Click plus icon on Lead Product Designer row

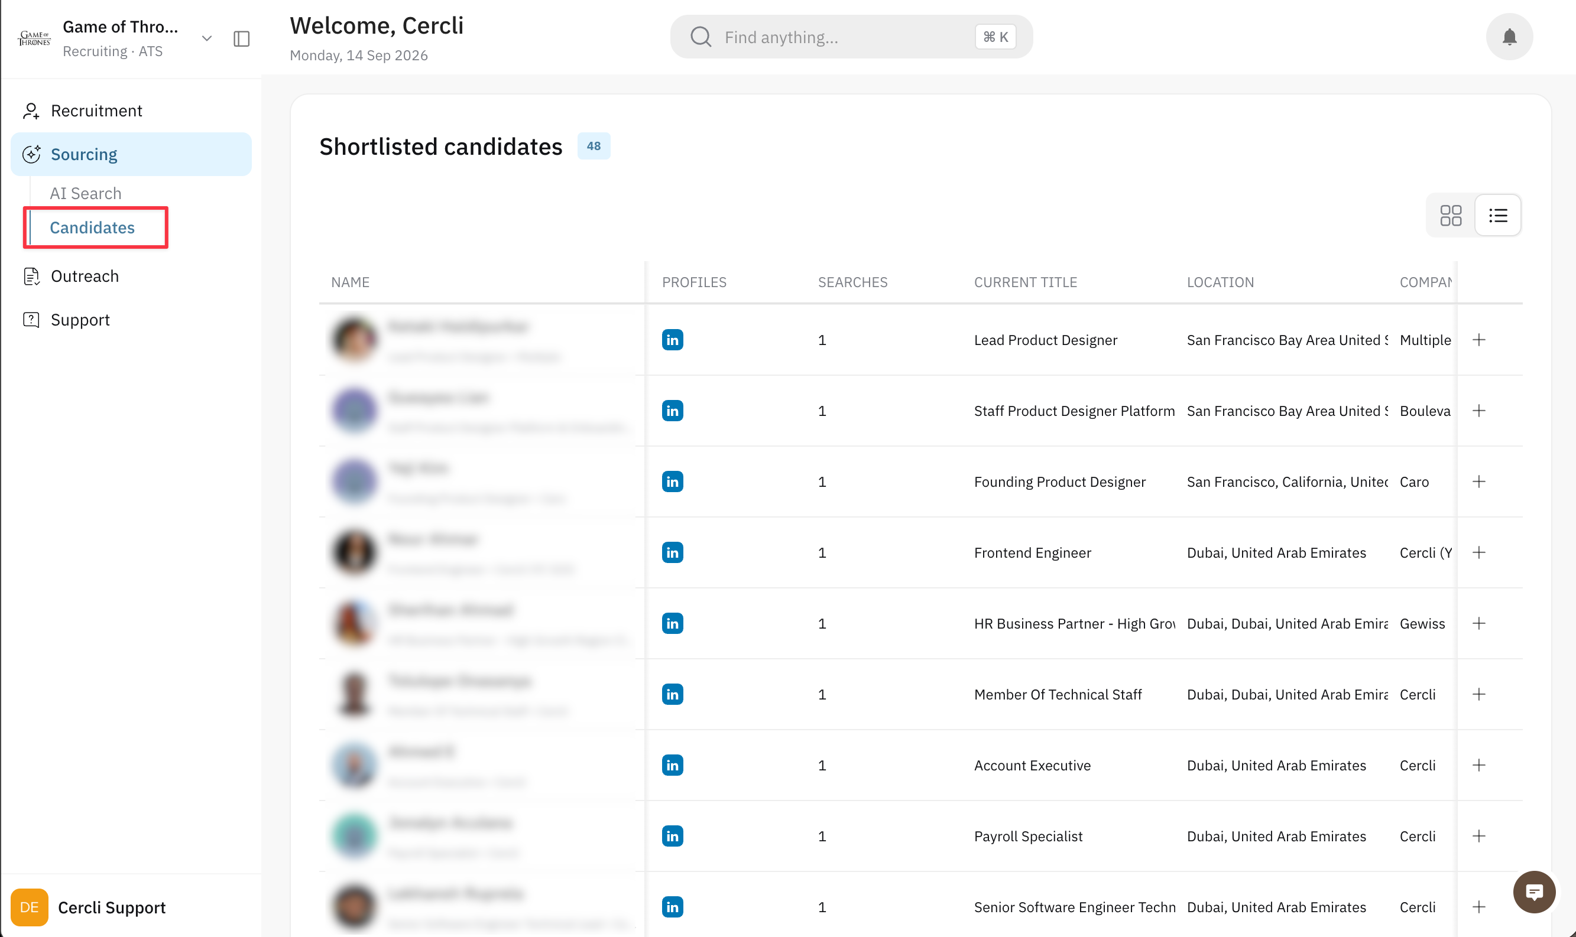coord(1478,340)
